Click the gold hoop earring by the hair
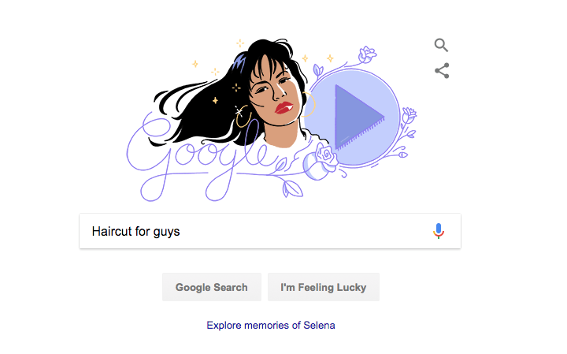The height and width of the screenshot is (354, 567). click(243, 116)
